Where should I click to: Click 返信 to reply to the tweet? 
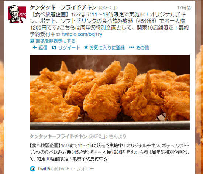[43, 48]
